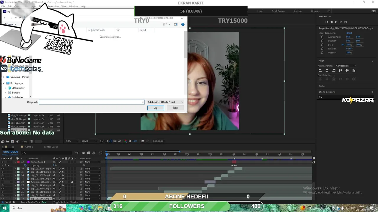Align layers horizontally center
Viewport: 378px width, 212px height.
(327, 70)
